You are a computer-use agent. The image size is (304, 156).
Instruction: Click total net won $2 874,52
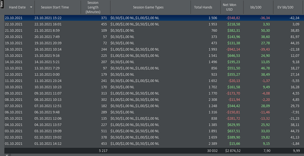tap(233, 151)
